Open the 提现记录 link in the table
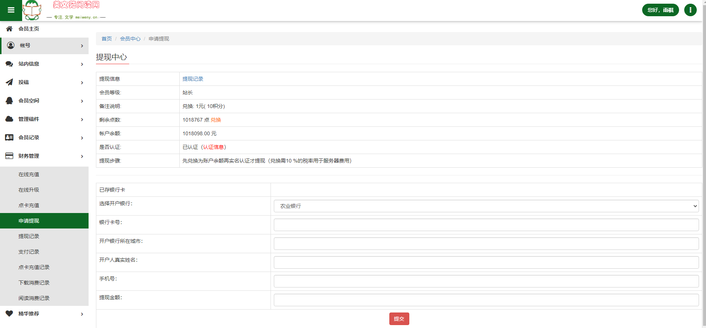This screenshot has width=706, height=328. [193, 79]
